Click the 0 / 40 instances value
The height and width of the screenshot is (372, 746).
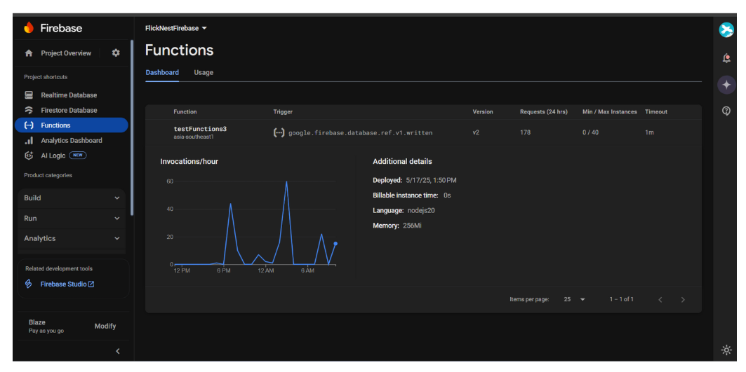pos(590,132)
